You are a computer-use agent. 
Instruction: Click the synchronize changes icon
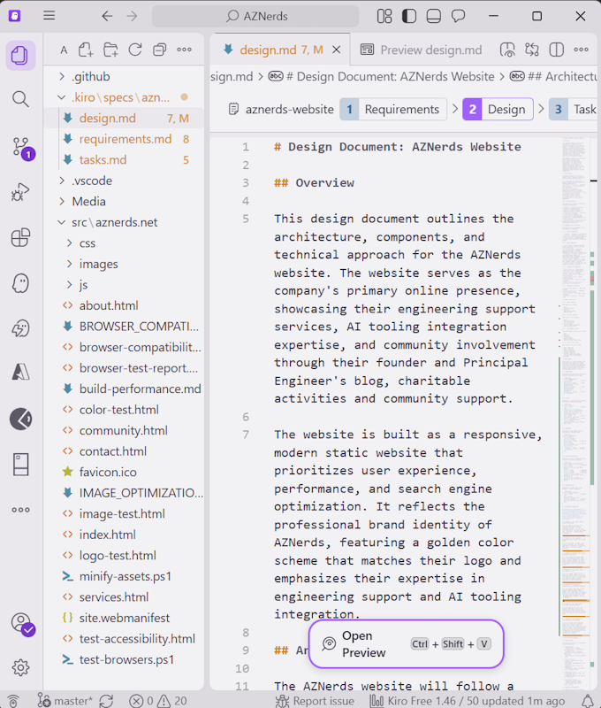pos(106,701)
